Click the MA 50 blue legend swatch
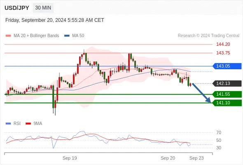This screenshot has width=243, height=165. [67, 36]
